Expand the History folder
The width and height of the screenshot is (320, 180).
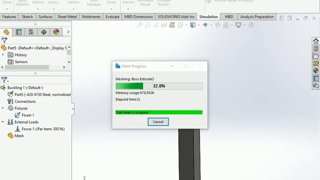coord(3,54)
